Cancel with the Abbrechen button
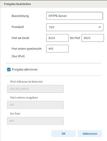The width and height of the screenshot is (107, 141). point(90,134)
